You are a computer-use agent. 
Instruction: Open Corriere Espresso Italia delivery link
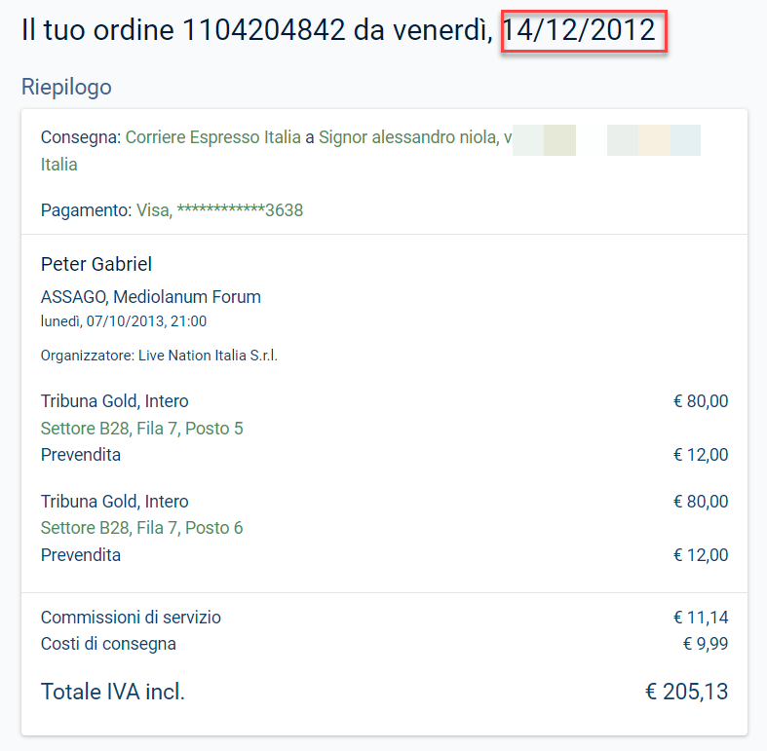[213, 137]
